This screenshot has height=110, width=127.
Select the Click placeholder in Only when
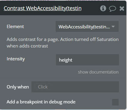[x=43, y=87]
